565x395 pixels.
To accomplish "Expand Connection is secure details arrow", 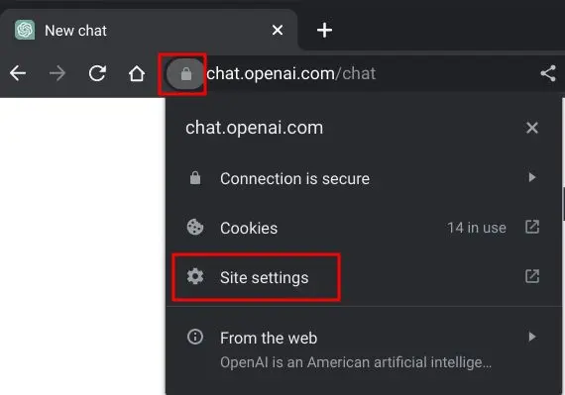I will click(532, 177).
